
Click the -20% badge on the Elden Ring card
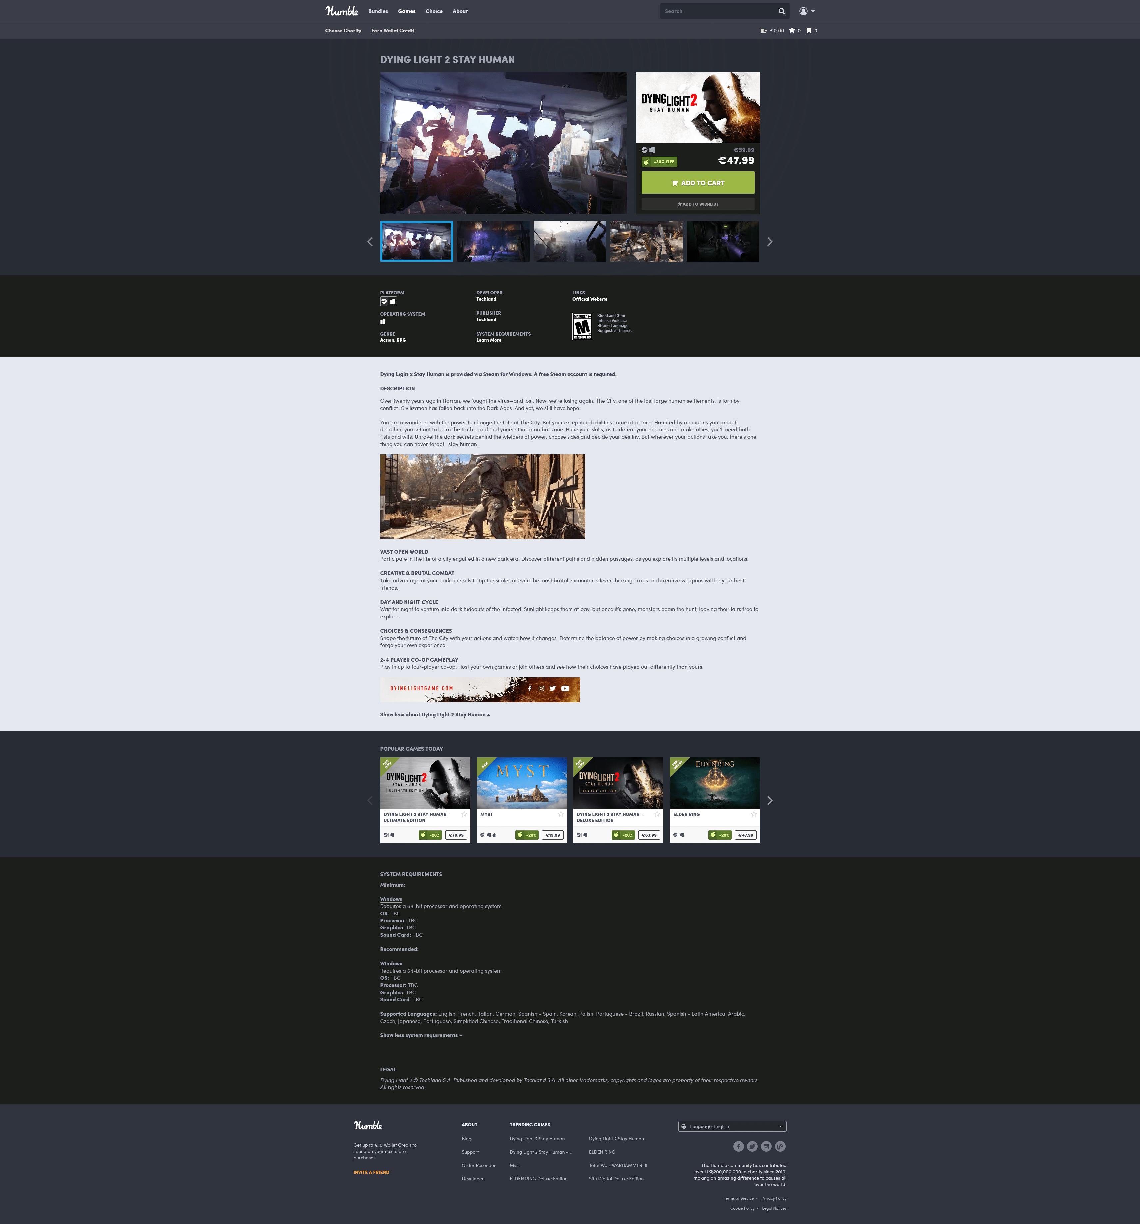[720, 835]
